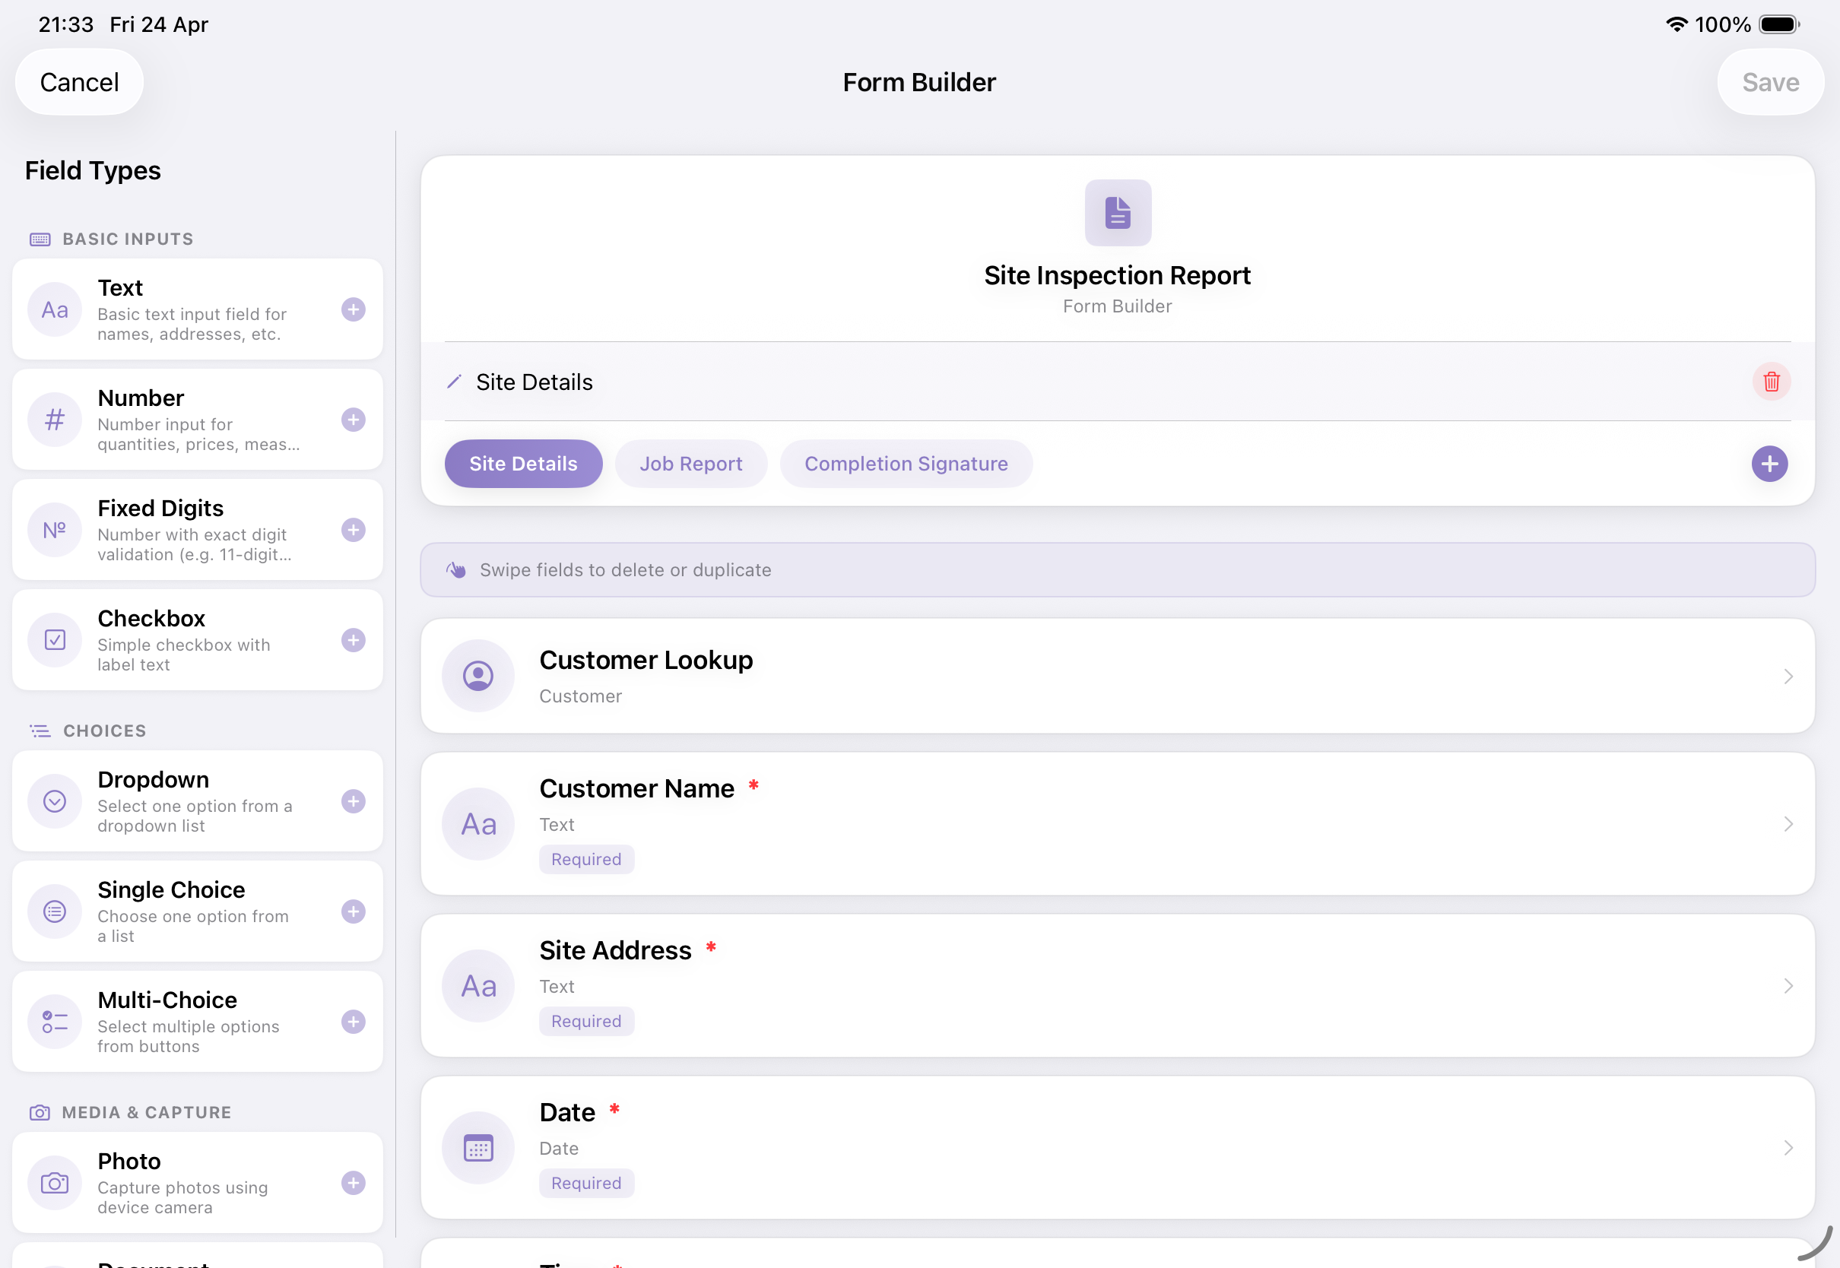Click the checkmark icon of the Checkbox field type
Image resolution: width=1840 pixels, height=1268 pixels.
click(55, 640)
